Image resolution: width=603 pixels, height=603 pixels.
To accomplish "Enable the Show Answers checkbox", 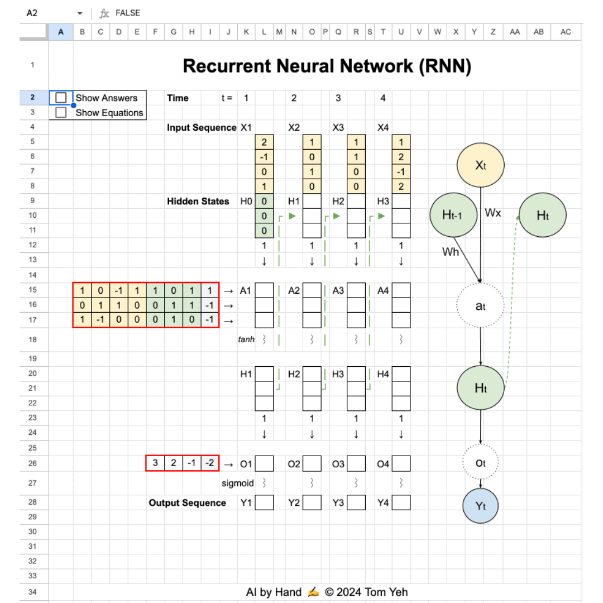I will tap(61, 98).
